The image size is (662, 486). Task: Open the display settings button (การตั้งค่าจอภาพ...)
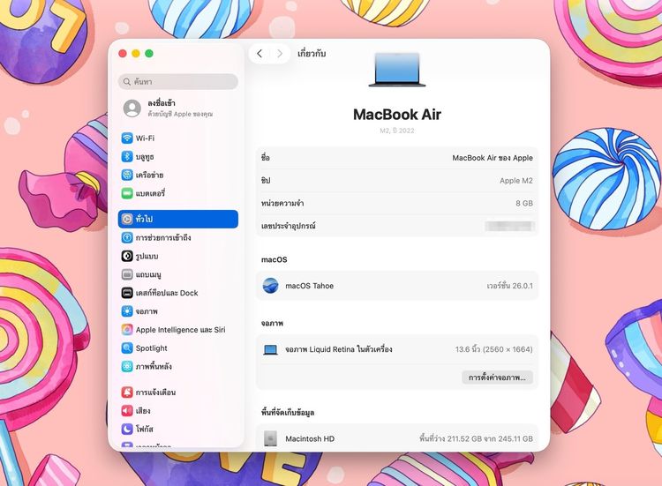coord(497,378)
